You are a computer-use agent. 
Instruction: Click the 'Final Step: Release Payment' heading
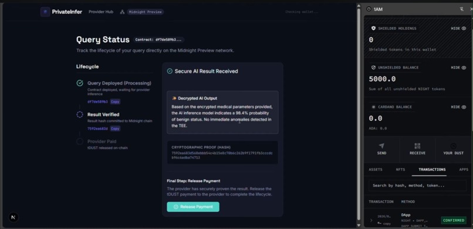click(193, 181)
